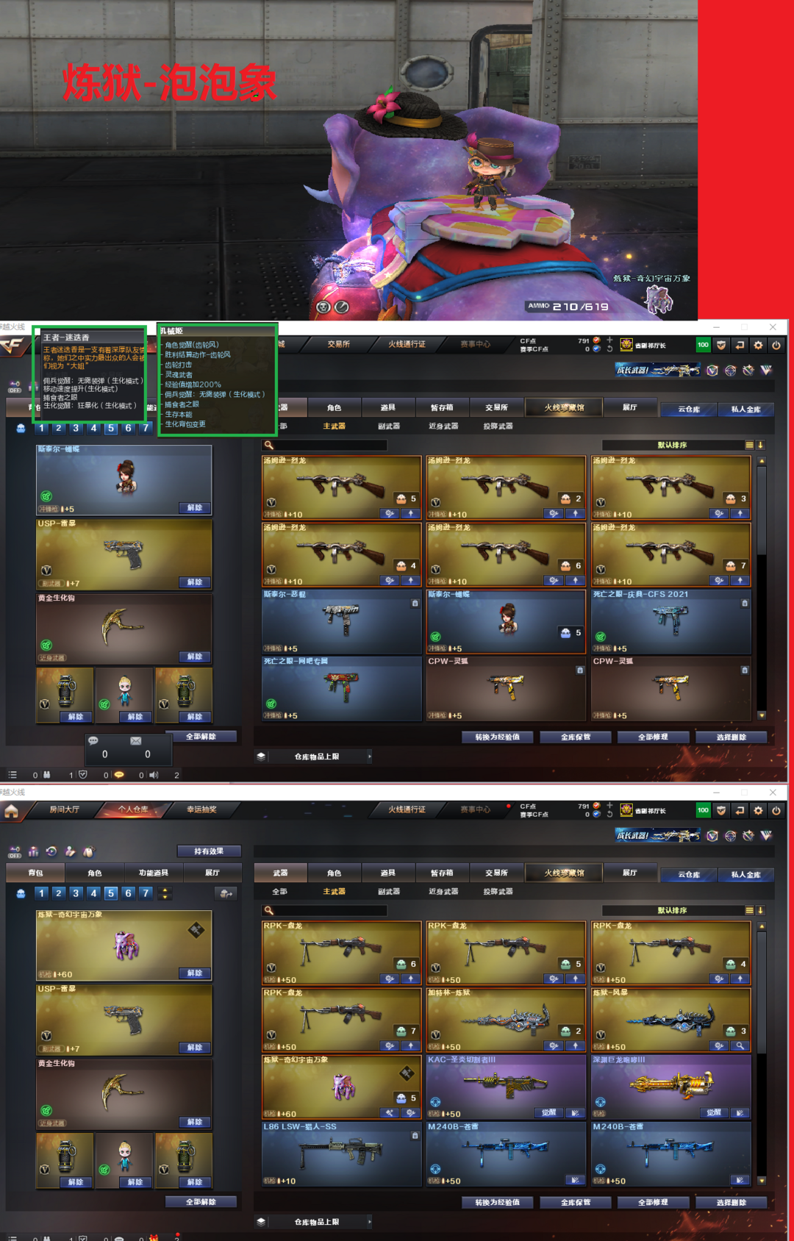Open 交易所 tab in upper window header
The image size is (794, 1241).
339,343
